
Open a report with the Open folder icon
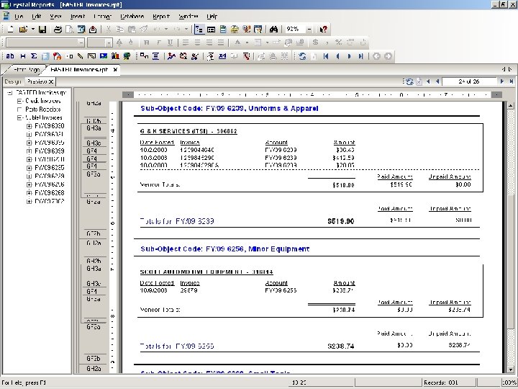[23, 30]
